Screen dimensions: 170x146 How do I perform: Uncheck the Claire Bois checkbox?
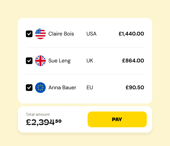click(x=29, y=34)
